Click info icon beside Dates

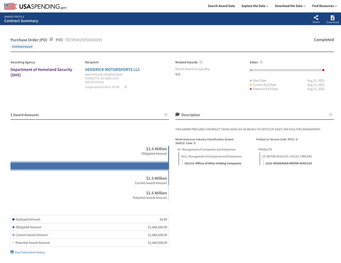point(261,62)
